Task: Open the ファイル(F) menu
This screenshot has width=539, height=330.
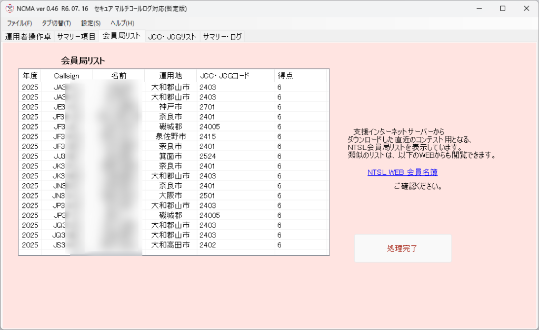Action: point(19,23)
